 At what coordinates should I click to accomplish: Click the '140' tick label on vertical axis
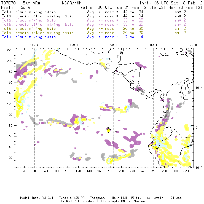tap(10, 93)
